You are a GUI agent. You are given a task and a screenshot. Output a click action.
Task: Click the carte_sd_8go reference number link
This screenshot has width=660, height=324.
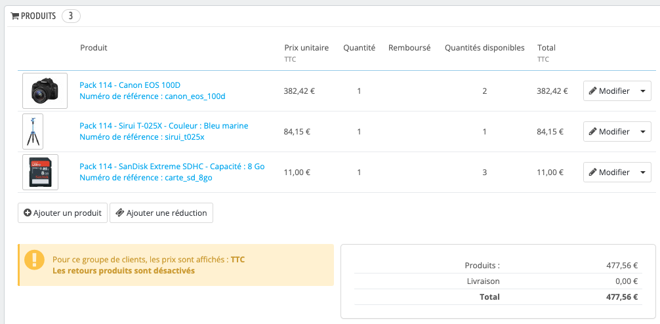146,178
